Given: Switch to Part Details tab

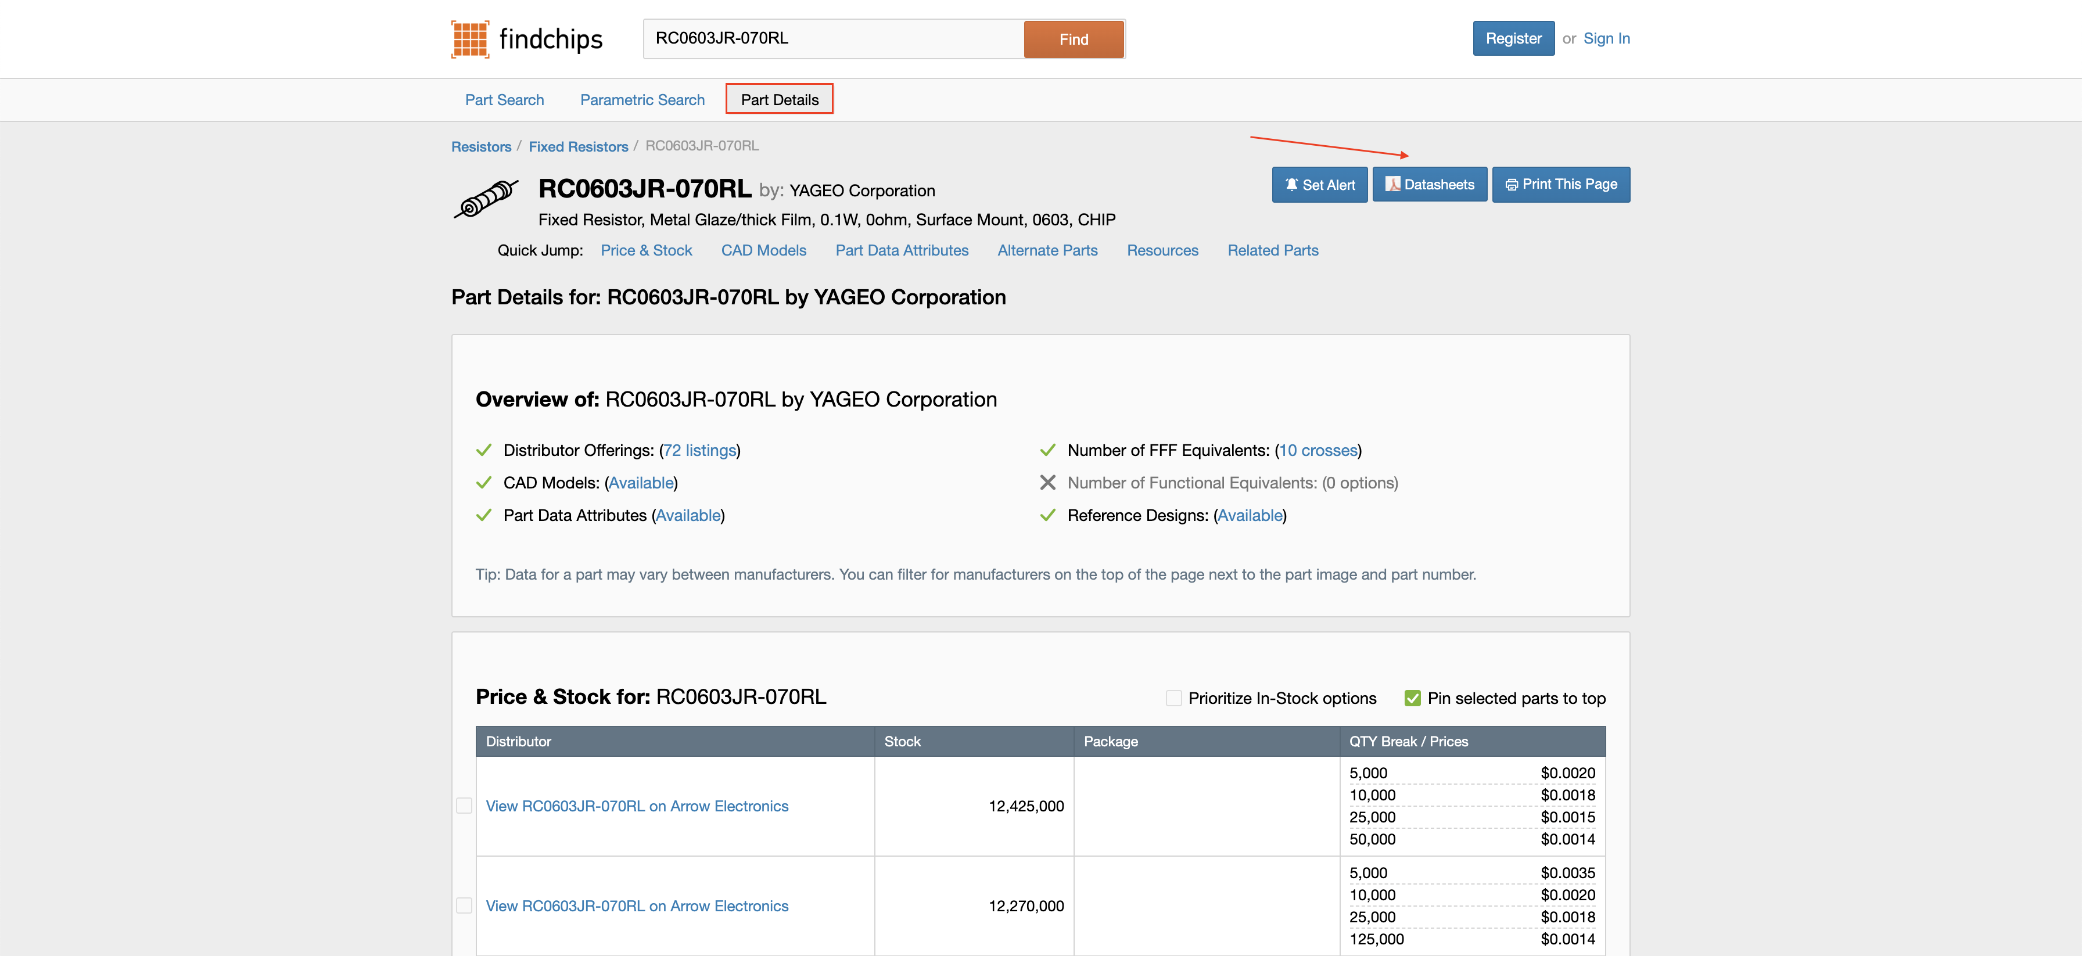Looking at the screenshot, I should tap(780, 99).
